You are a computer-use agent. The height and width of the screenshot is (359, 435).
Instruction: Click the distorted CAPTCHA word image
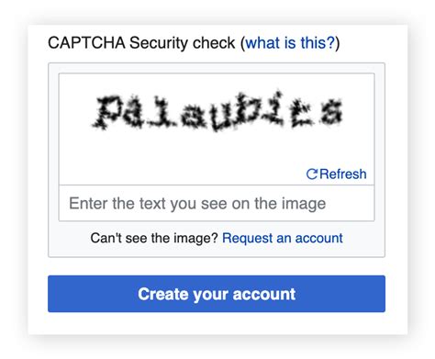tap(217, 111)
